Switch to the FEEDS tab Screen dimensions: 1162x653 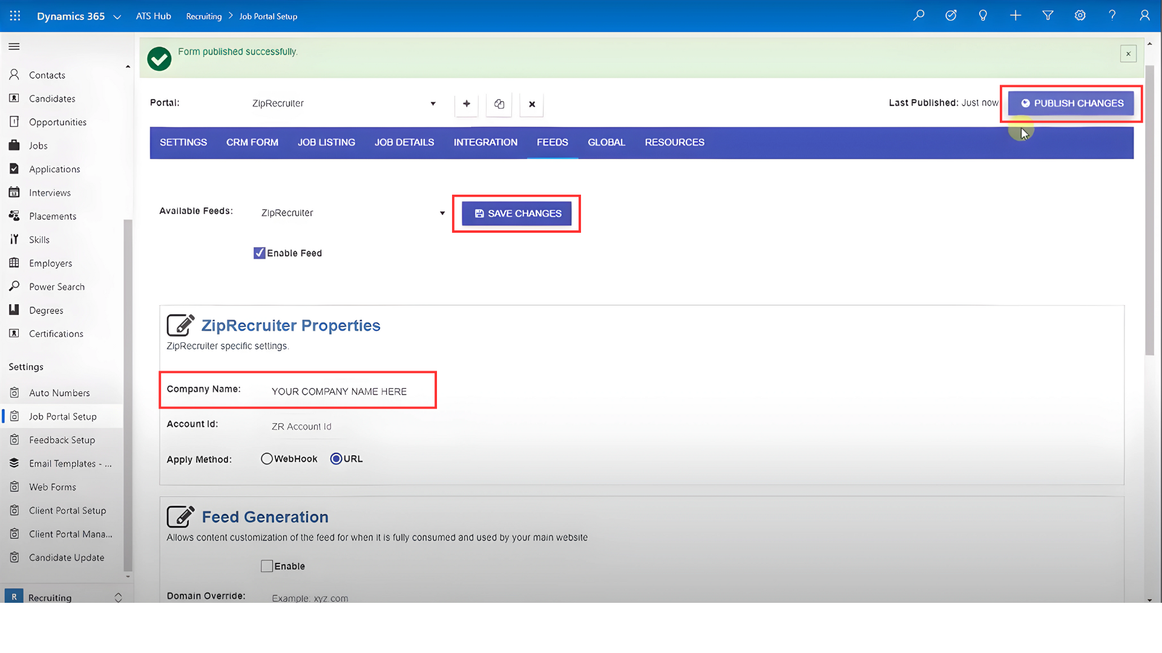pos(553,143)
